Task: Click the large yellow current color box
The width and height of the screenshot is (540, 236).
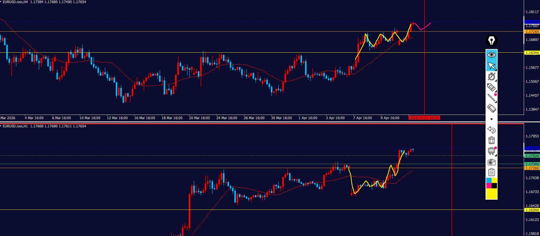Action: 491,194
